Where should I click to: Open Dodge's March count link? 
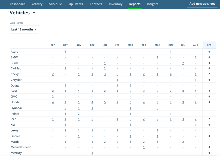tap(130, 86)
